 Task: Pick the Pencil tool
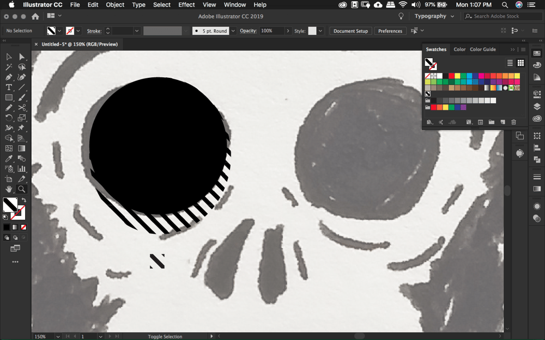click(x=9, y=108)
